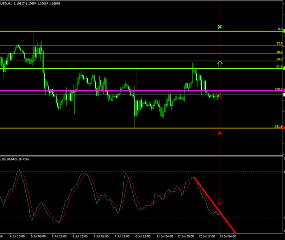Click the green handle at the 0.0 level
285x240 pixels.
pos(283,31)
